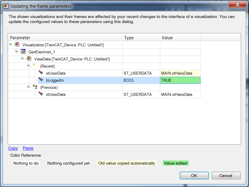Click the Visualization node icon
The width and height of the screenshot is (249, 187).
[x=17, y=44]
